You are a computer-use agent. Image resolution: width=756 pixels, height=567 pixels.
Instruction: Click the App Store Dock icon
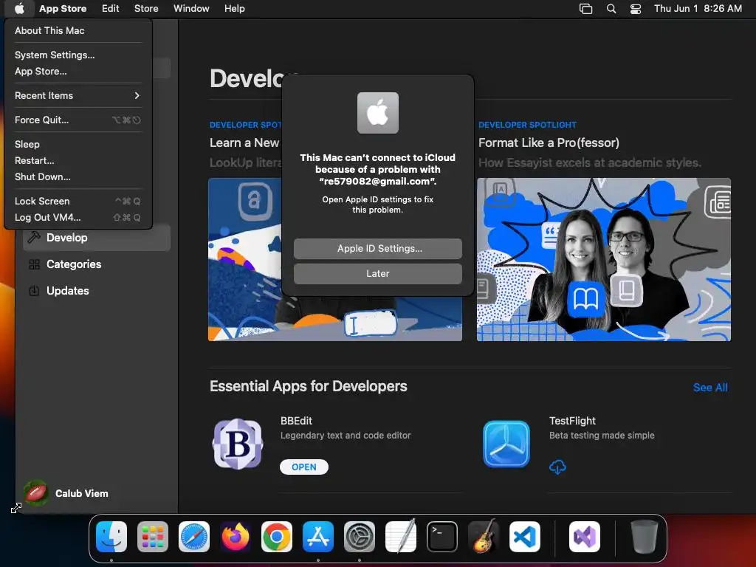coord(318,537)
